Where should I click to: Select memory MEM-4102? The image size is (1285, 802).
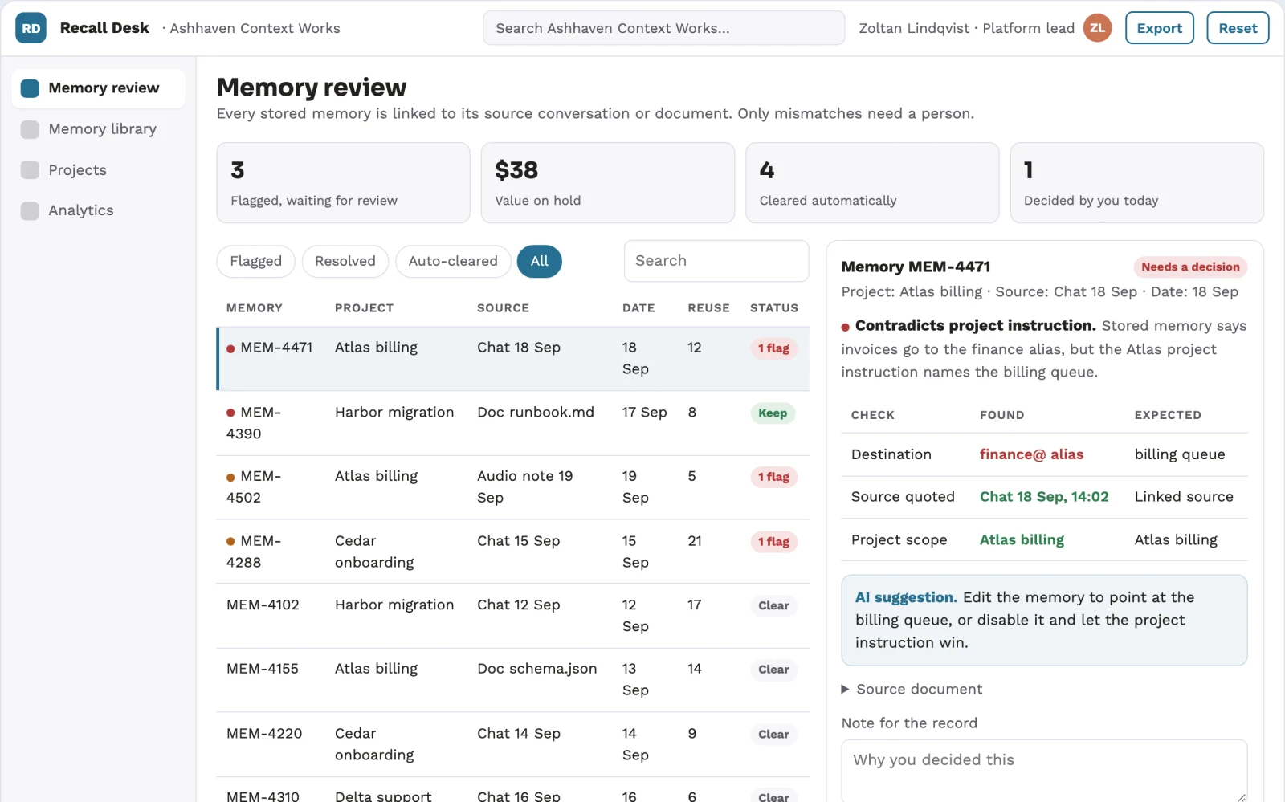click(x=514, y=616)
